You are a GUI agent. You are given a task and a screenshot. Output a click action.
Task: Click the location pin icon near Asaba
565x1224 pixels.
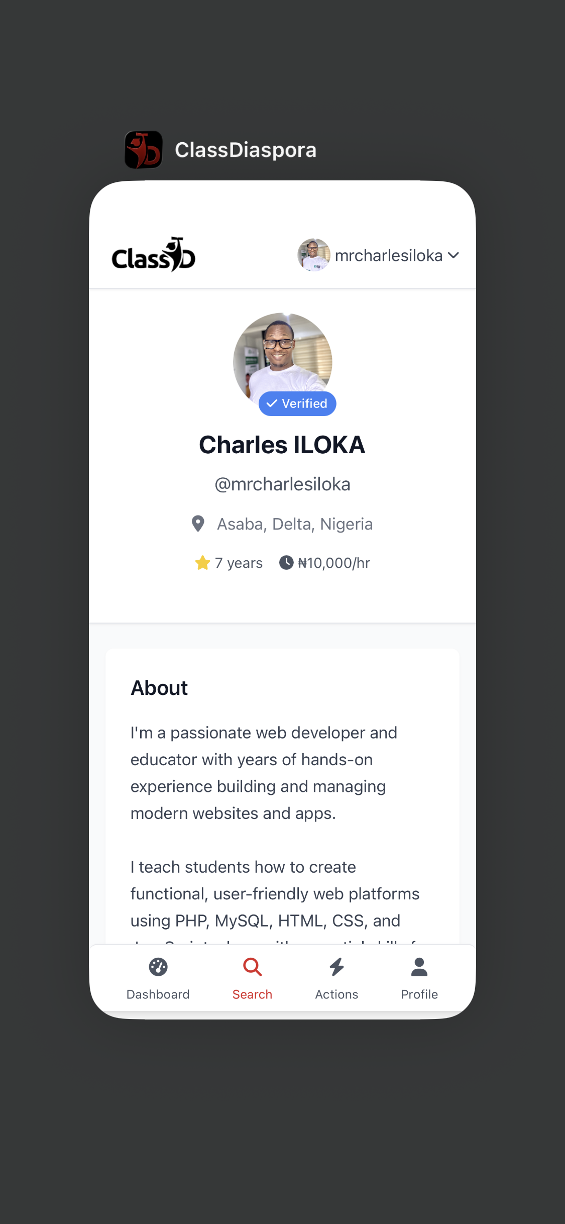pyautogui.click(x=198, y=524)
